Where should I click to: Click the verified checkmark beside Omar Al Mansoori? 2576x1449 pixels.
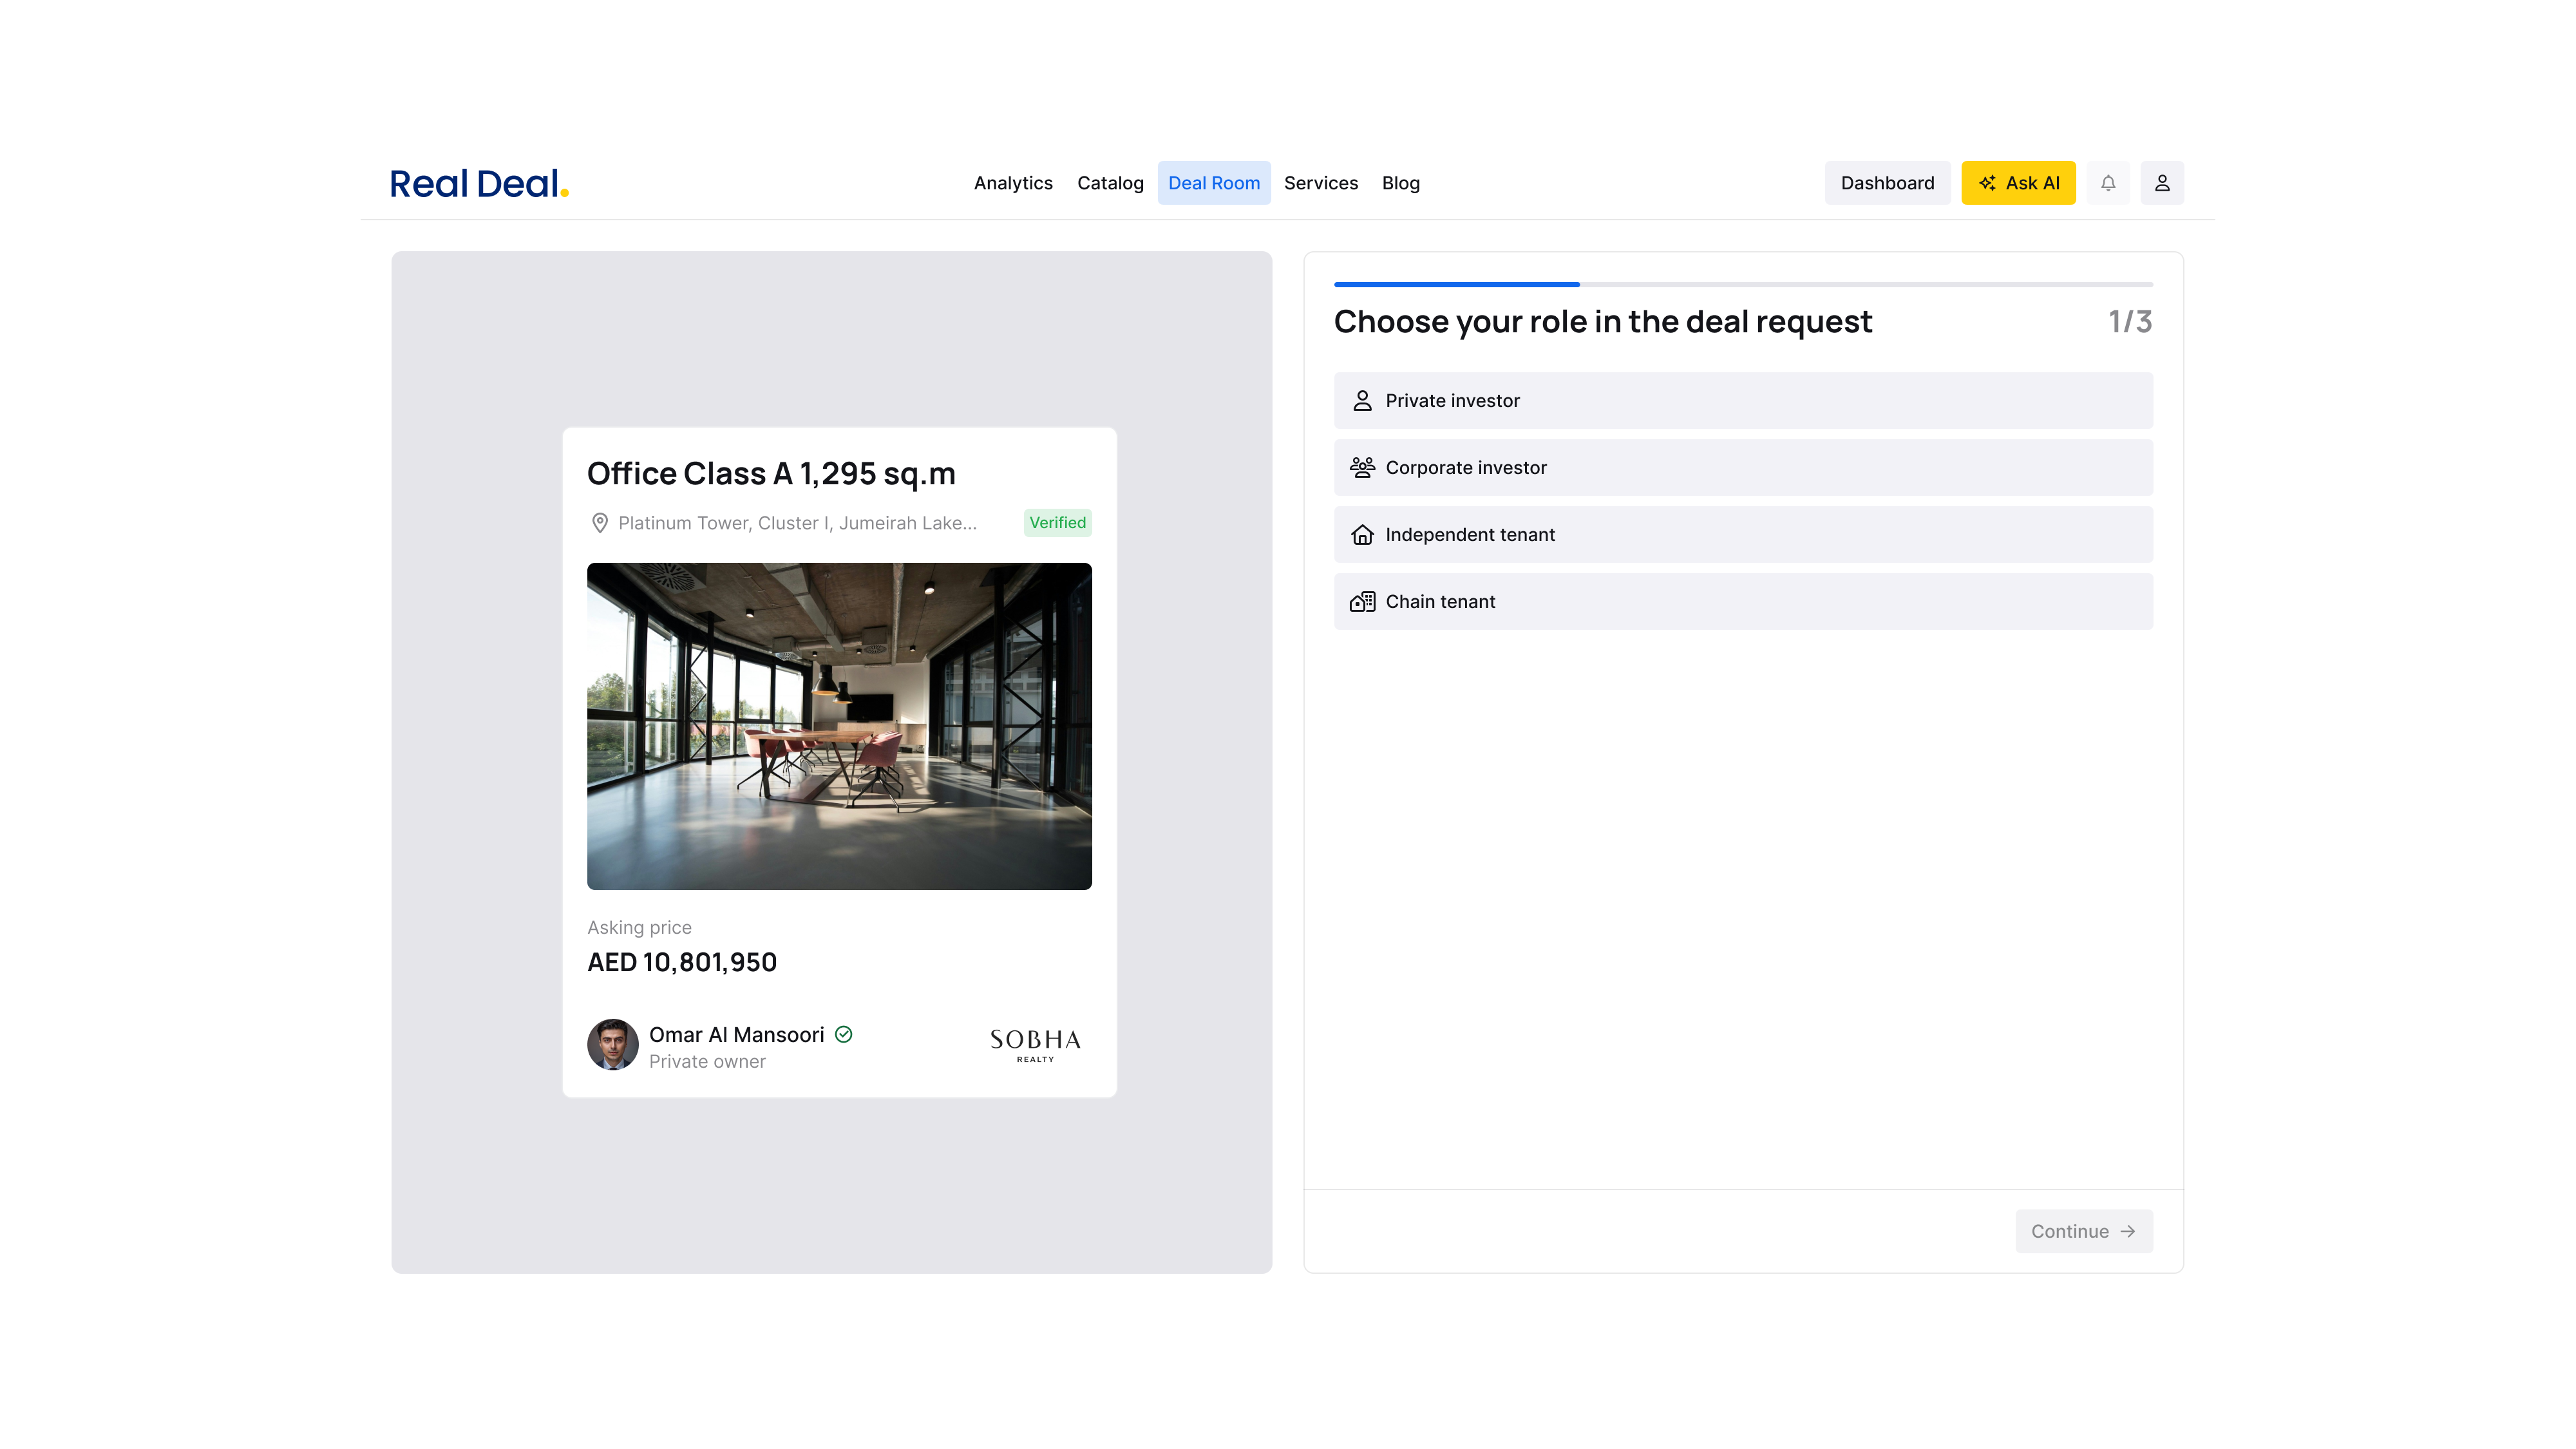[x=844, y=1034]
